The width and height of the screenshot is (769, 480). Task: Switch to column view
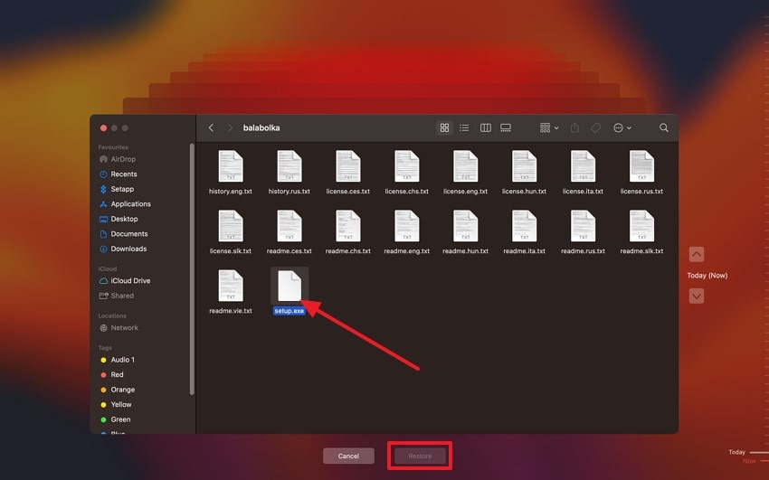click(486, 127)
